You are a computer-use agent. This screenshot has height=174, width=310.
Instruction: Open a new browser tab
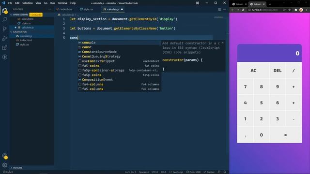pyautogui.click(x=270, y=4)
